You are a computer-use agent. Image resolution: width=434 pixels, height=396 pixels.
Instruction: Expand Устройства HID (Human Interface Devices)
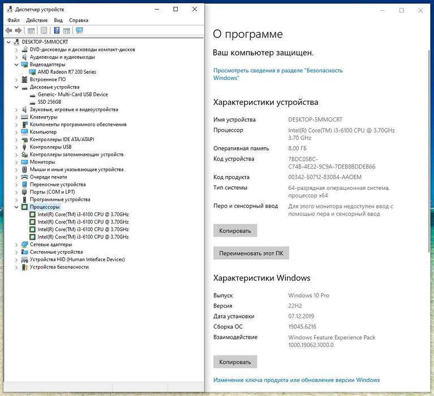(x=16, y=259)
